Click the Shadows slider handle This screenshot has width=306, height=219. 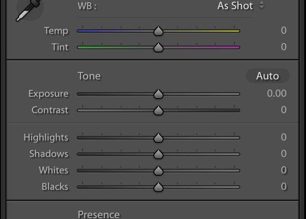tap(158, 154)
